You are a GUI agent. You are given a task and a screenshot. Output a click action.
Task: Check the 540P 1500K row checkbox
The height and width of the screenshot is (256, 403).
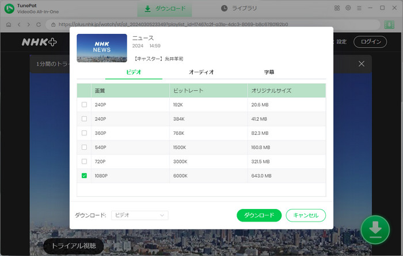pos(84,147)
